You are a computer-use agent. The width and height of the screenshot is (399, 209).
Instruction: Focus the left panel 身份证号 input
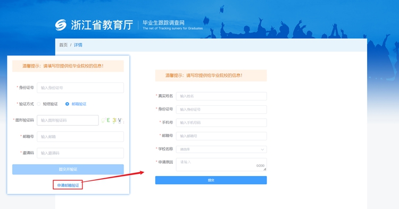pyautogui.click(x=80, y=88)
